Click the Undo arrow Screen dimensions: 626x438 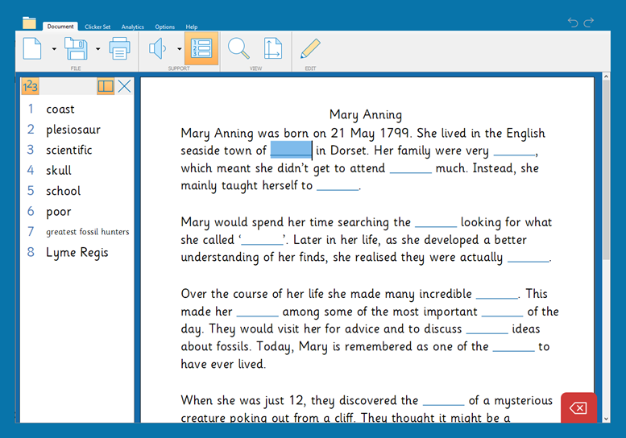573,23
